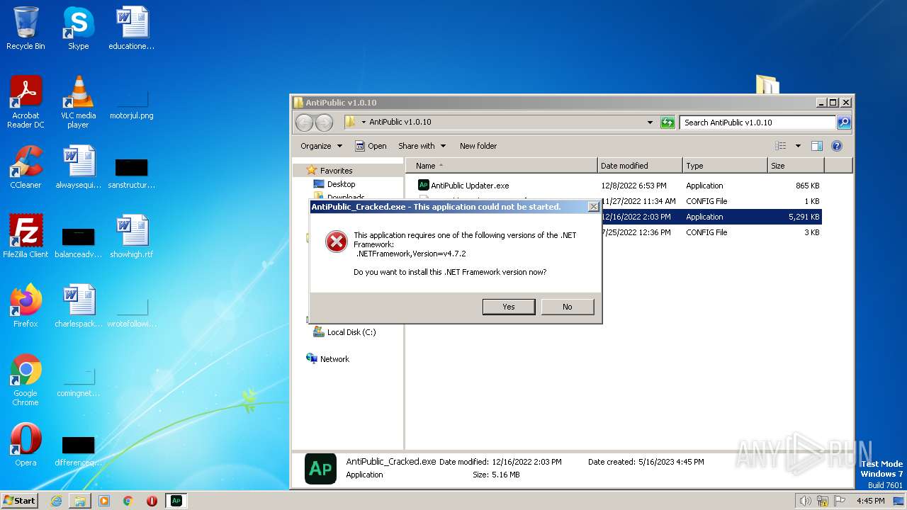Open the Recycle Bin desktop icon

pos(26,28)
